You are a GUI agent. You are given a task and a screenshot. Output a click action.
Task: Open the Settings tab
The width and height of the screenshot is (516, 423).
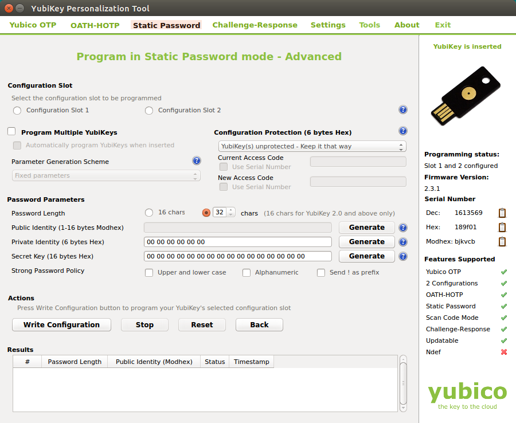[328, 25]
